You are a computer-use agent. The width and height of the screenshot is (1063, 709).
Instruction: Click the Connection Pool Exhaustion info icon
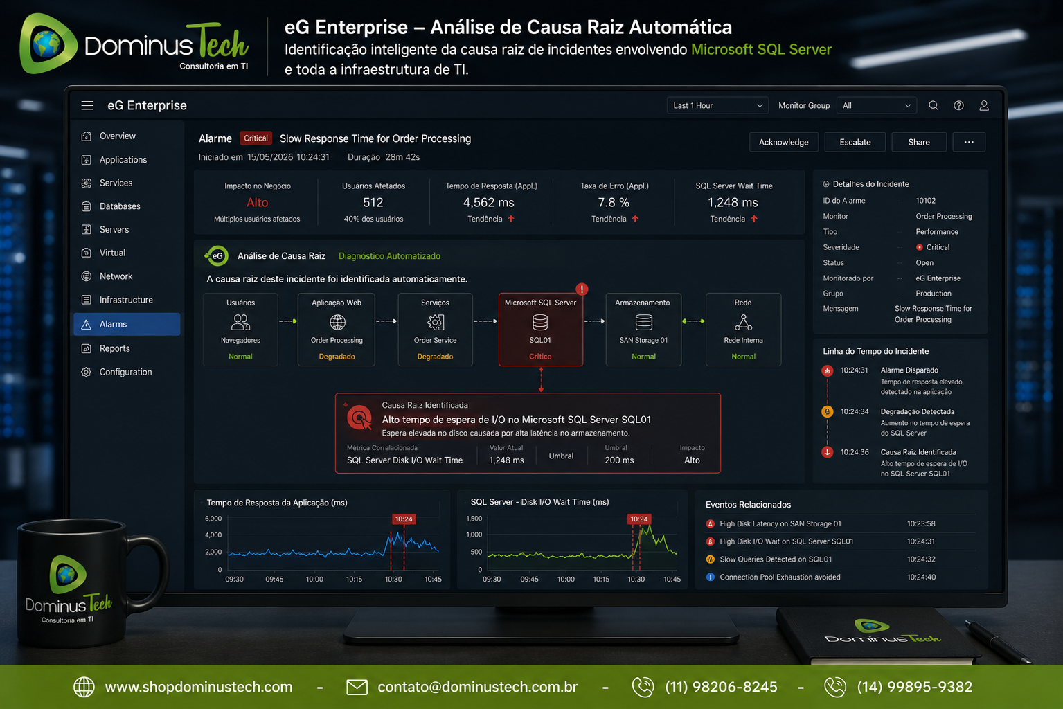tap(710, 577)
